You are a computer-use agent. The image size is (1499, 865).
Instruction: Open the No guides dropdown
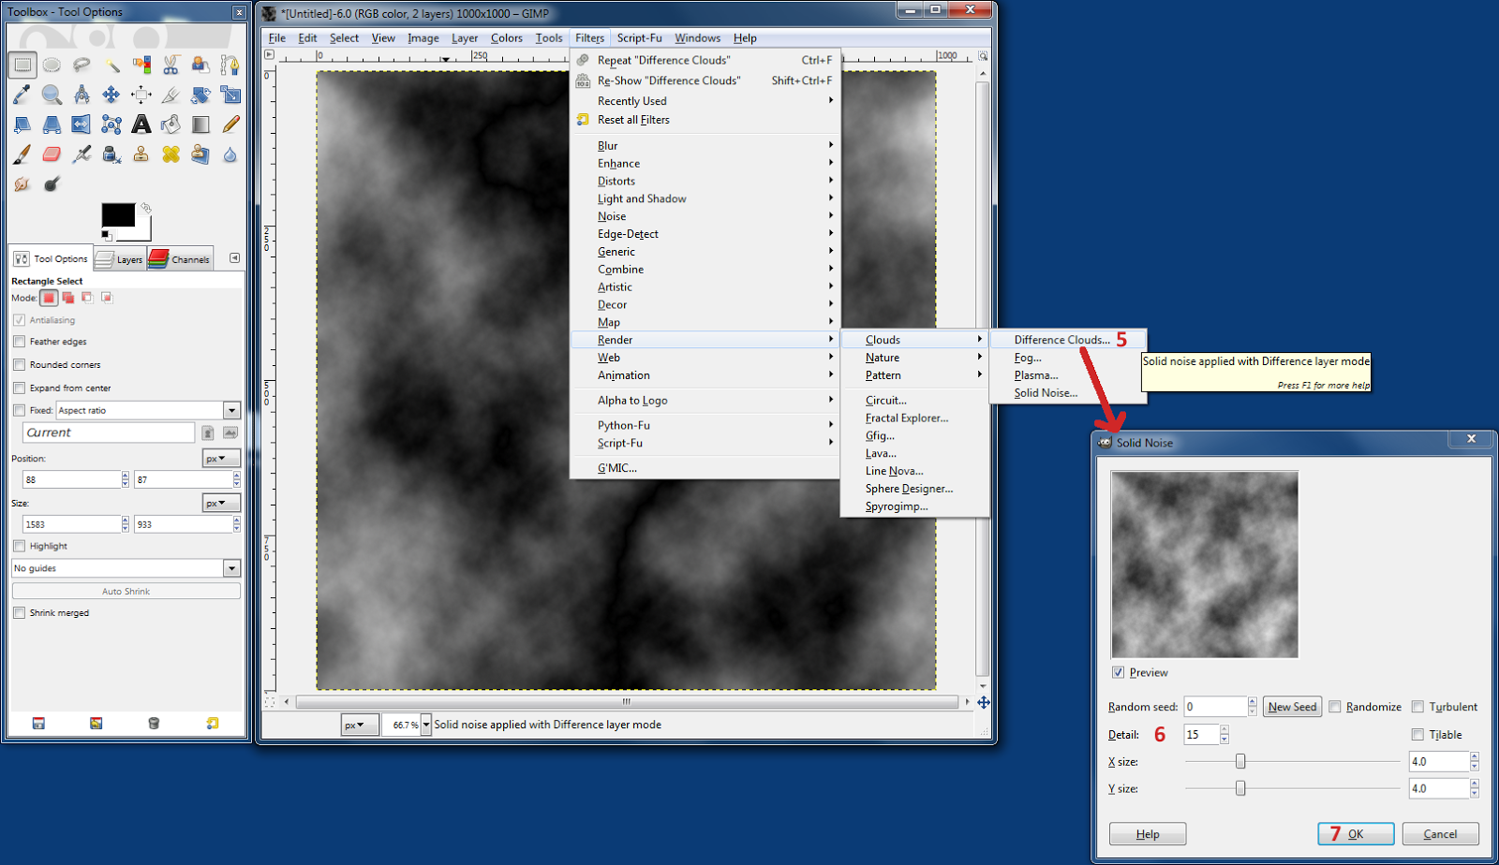click(x=230, y=568)
